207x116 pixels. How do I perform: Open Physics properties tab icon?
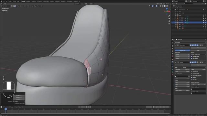pyautogui.click(x=172, y=67)
